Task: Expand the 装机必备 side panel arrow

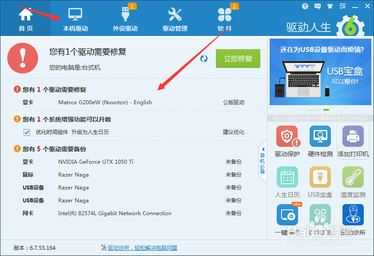Action: pos(263,150)
